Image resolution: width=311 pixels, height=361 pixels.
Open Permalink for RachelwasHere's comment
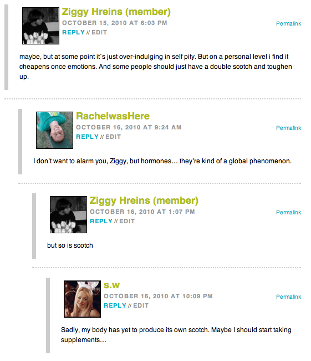click(x=288, y=128)
